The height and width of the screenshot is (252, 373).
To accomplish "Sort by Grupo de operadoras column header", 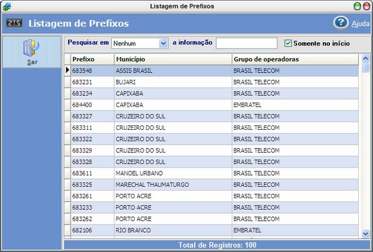I will coord(295,59).
